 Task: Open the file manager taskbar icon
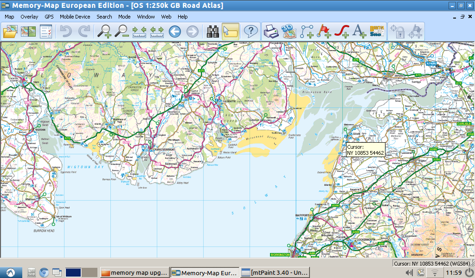[31, 272]
